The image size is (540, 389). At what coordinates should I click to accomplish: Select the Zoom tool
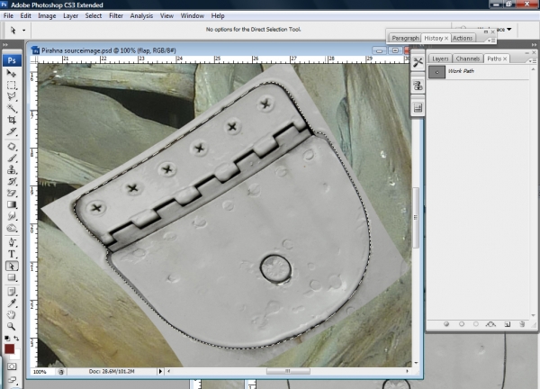(12, 326)
